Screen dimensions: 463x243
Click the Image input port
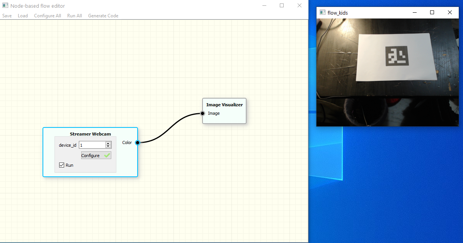[x=203, y=113]
